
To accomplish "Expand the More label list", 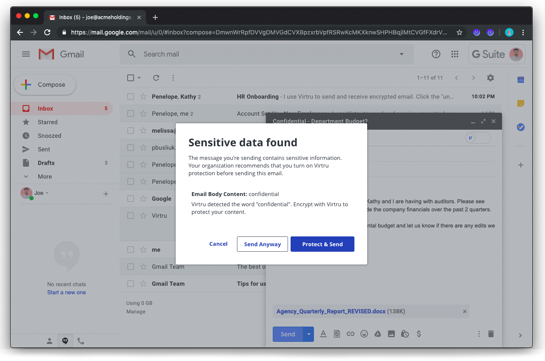I will [45, 176].
